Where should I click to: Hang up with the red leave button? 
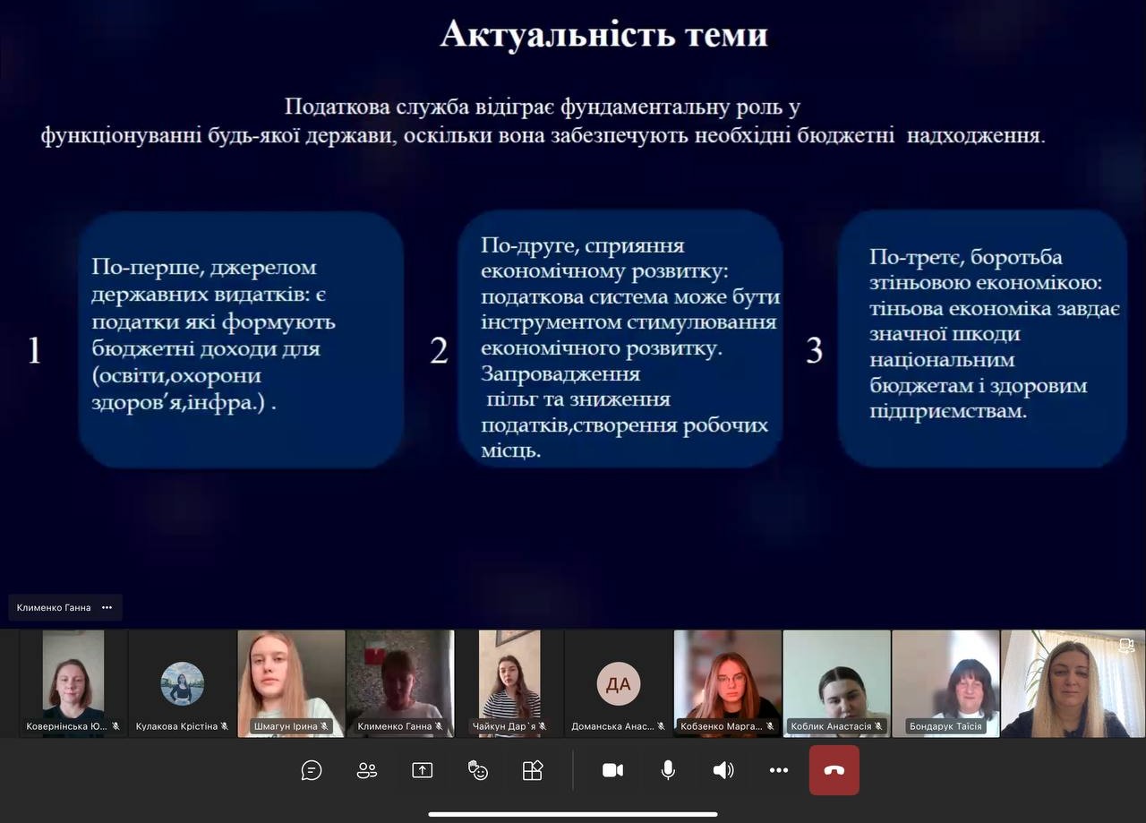tap(834, 770)
